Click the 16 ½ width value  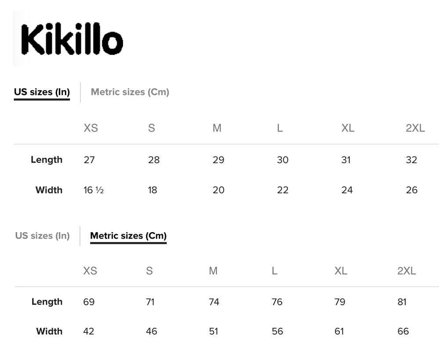pos(94,190)
